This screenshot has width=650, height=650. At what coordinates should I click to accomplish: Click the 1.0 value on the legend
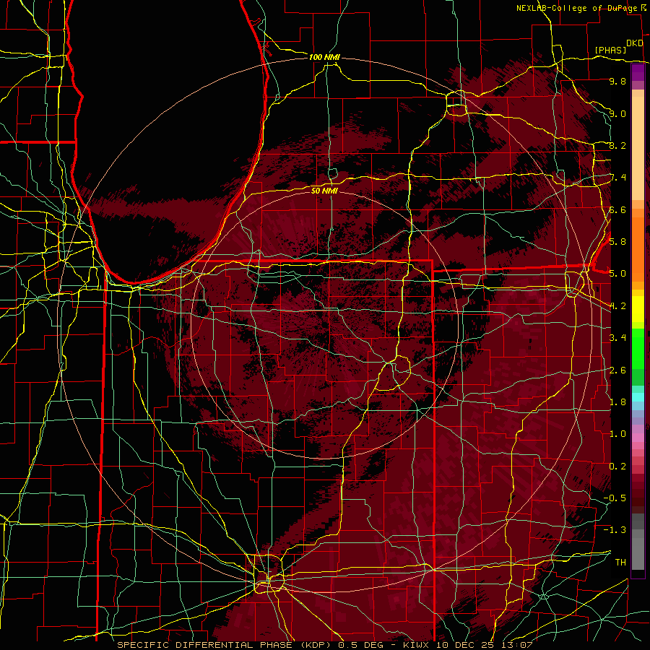[x=617, y=434]
